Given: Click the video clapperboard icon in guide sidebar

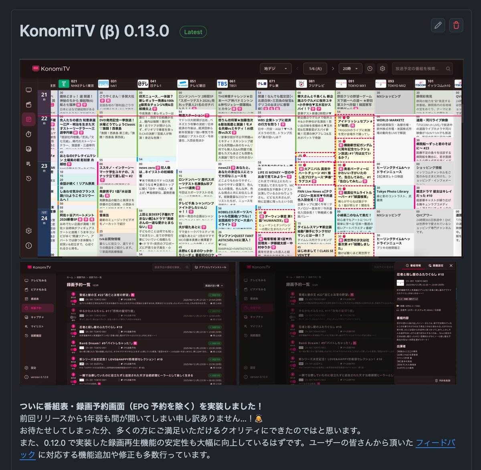Looking at the screenshot, I should [28, 105].
